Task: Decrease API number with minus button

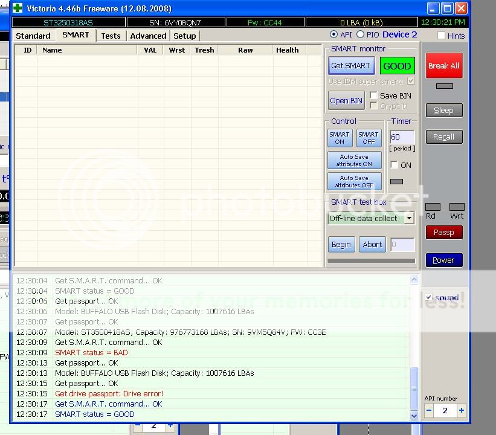Action: pos(429,410)
